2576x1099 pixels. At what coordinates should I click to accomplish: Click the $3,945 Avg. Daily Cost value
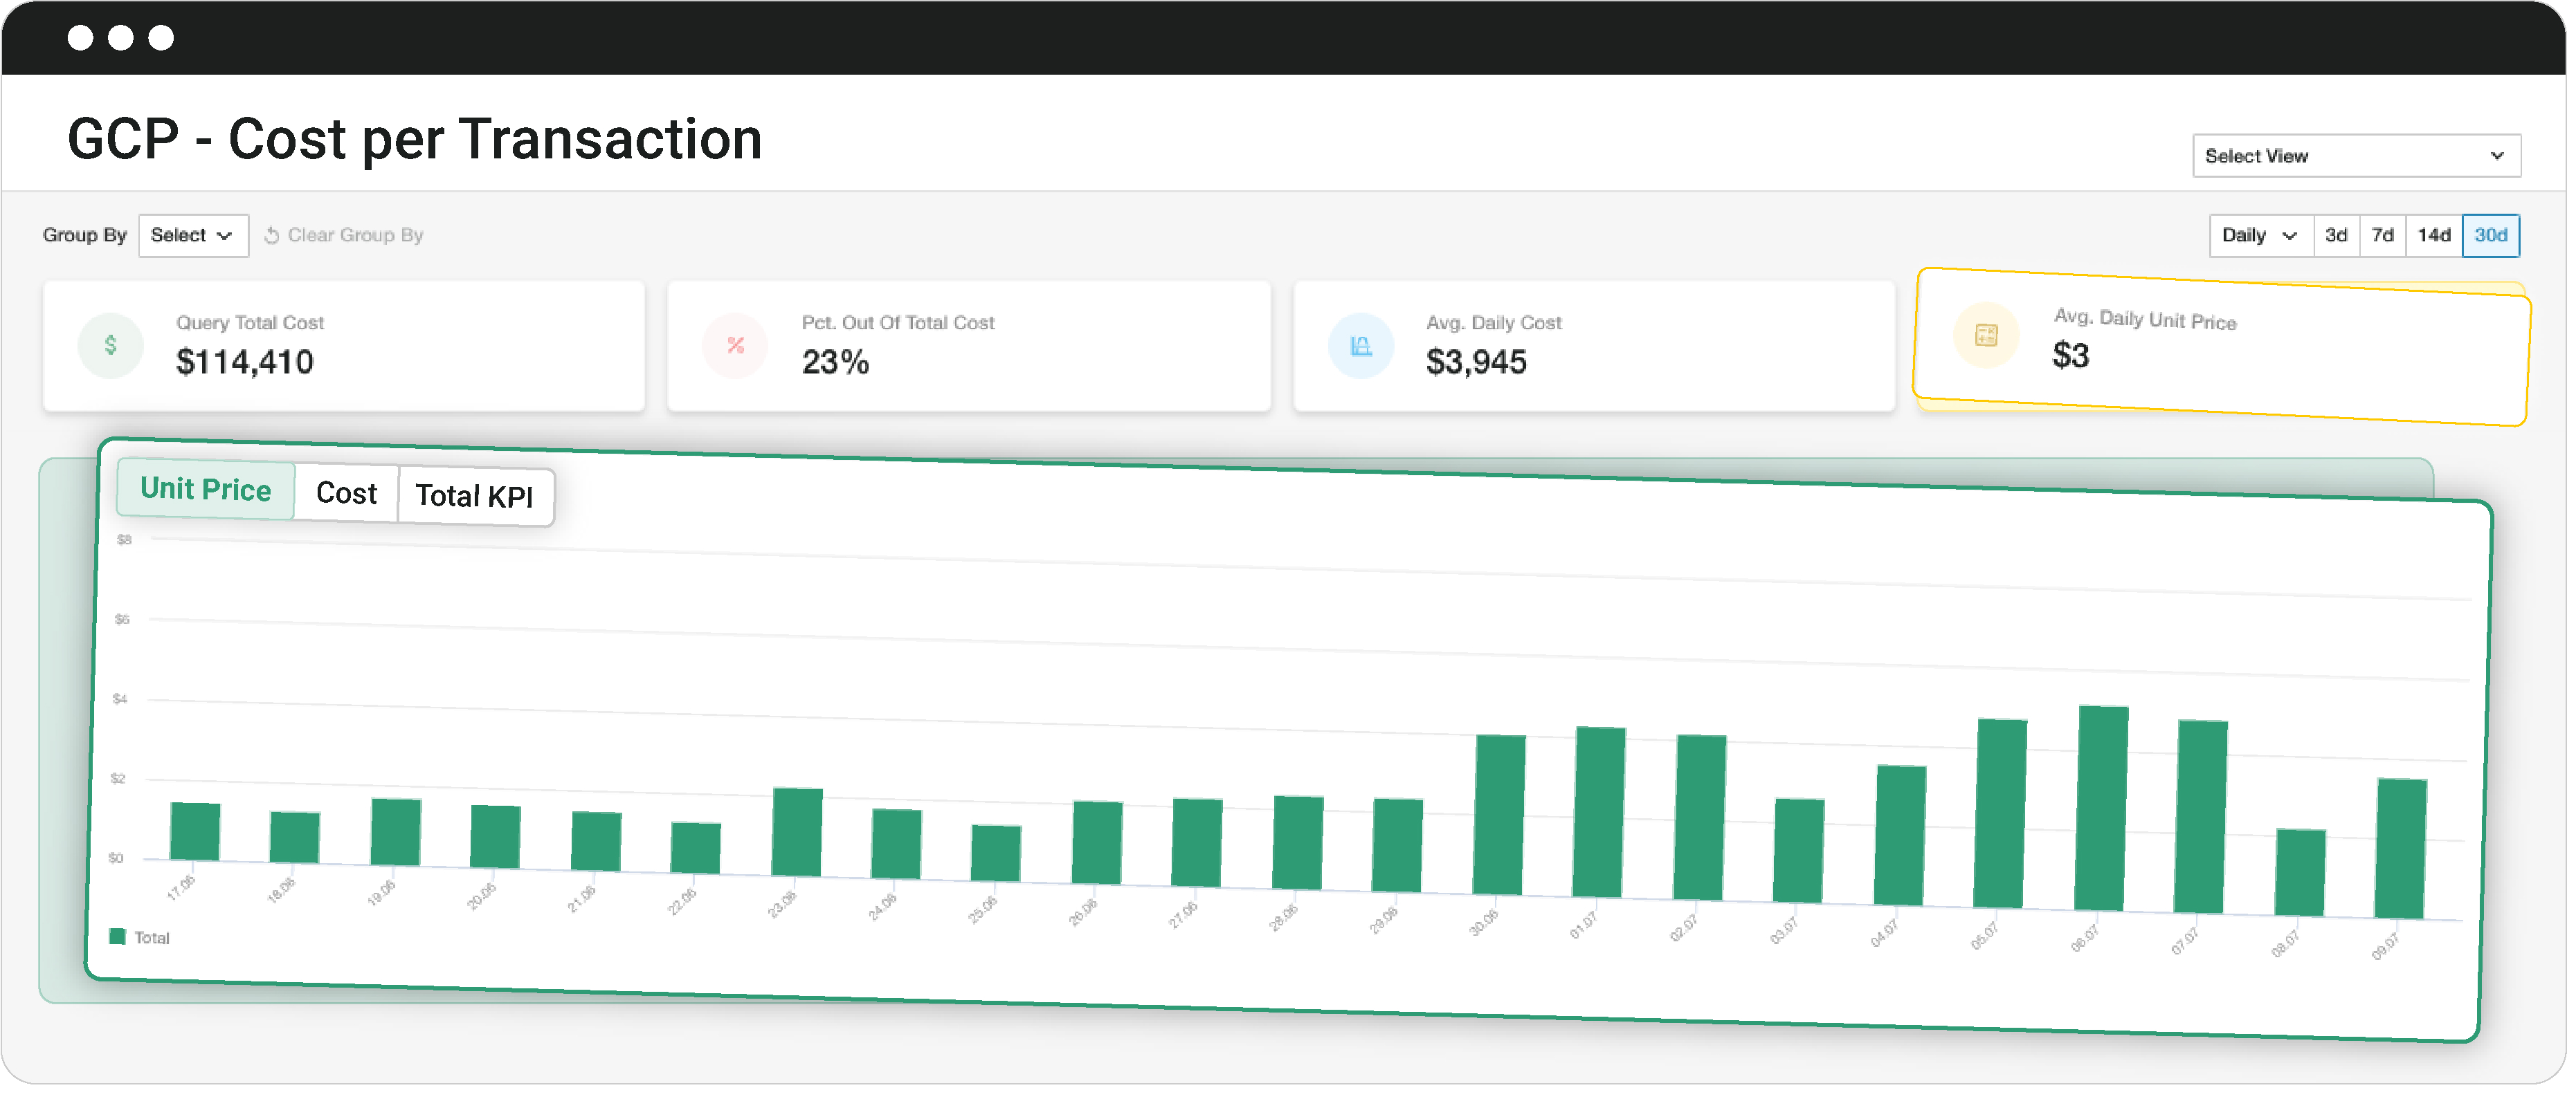coord(1477,362)
